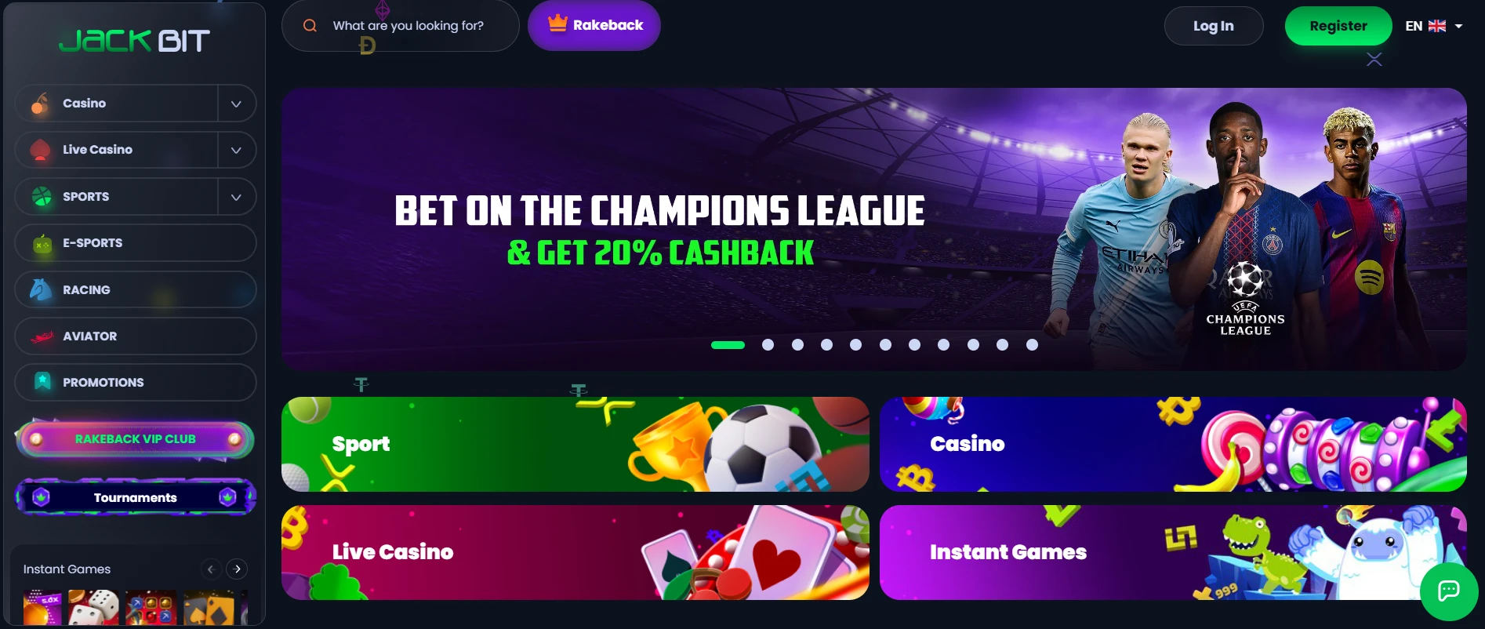Image resolution: width=1485 pixels, height=629 pixels.
Task: Expand the Live Casino submenu chevron
Action: coord(236,150)
